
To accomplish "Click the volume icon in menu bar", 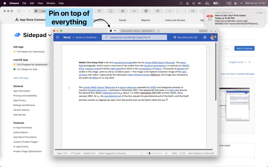I will click(x=200, y=3).
